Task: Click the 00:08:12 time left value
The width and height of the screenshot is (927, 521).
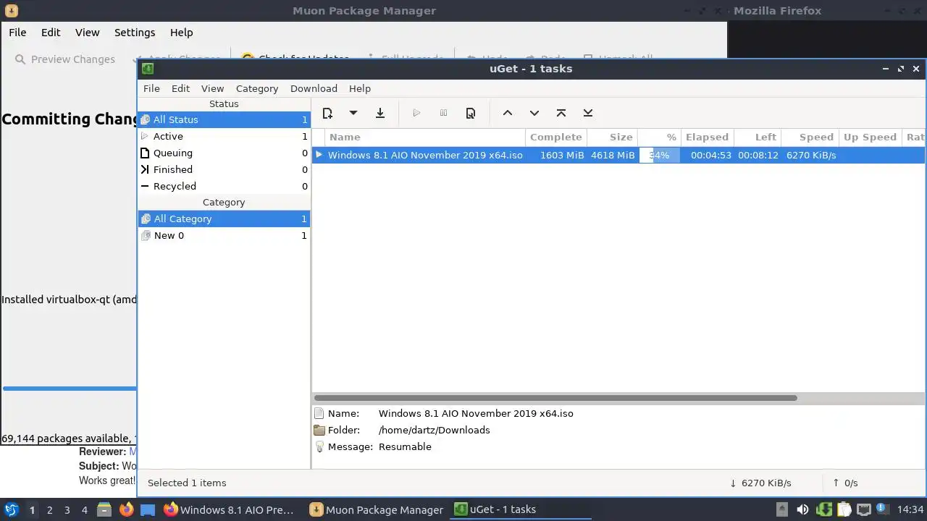Action: (758, 155)
